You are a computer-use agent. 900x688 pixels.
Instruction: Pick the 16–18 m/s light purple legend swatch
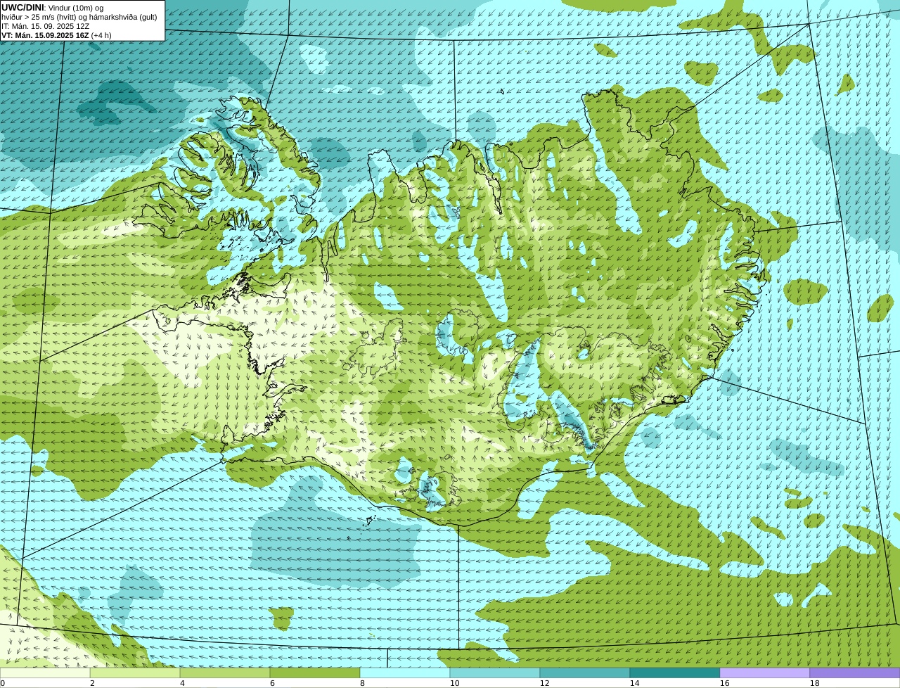[765, 673]
